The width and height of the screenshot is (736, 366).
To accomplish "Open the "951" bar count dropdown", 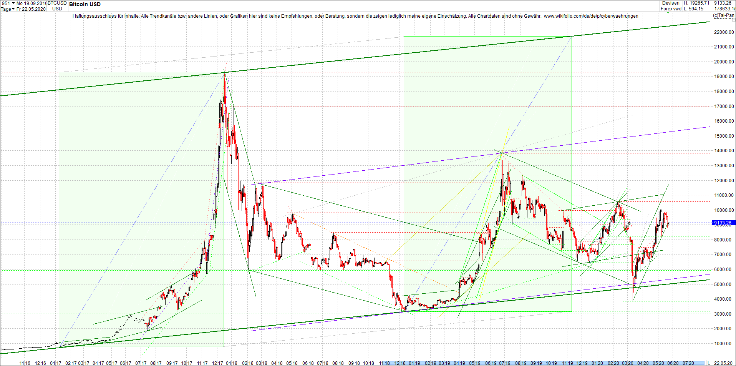I will point(13,3).
